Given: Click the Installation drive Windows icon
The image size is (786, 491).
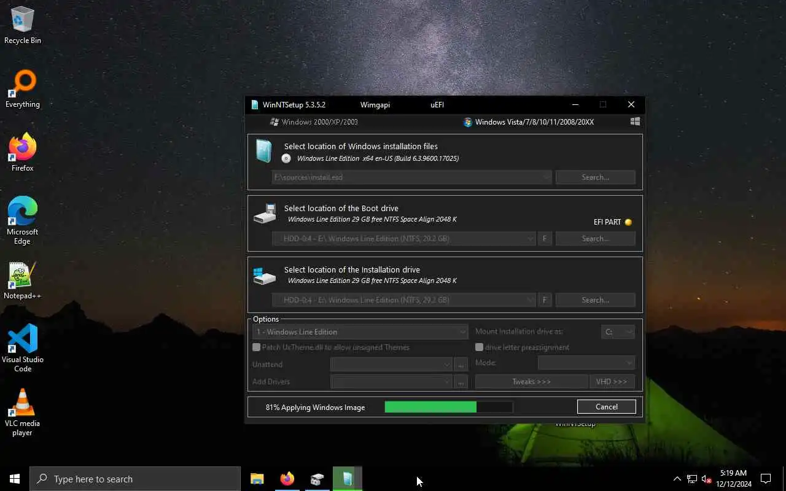Looking at the screenshot, I should (265, 275).
